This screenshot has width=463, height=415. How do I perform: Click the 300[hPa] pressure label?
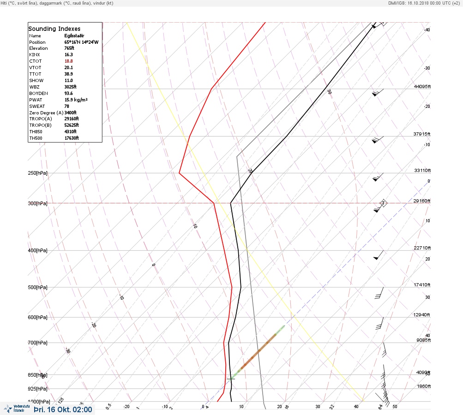pos(37,203)
